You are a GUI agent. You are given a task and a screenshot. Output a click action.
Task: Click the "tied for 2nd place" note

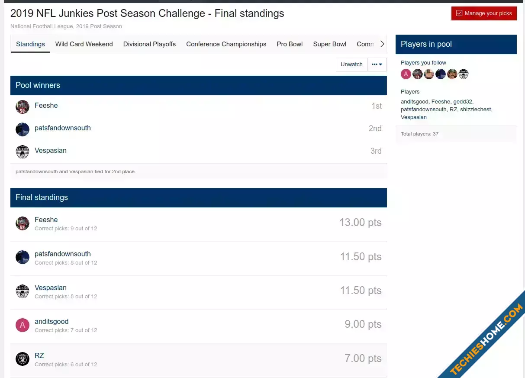pyautogui.click(x=76, y=171)
